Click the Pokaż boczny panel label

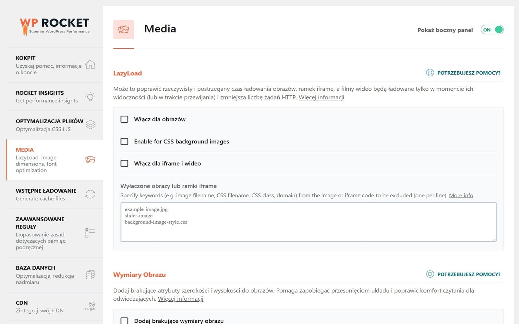(445, 30)
